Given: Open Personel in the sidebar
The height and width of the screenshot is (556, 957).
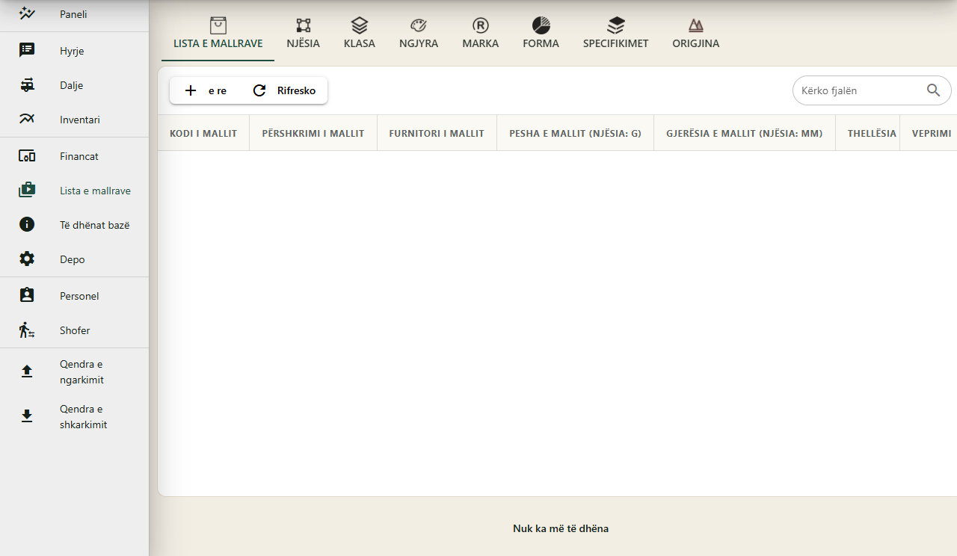Looking at the screenshot, I should coord(74,296).
